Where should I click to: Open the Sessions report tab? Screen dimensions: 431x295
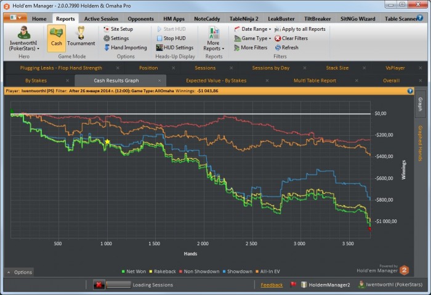point(205,68)
